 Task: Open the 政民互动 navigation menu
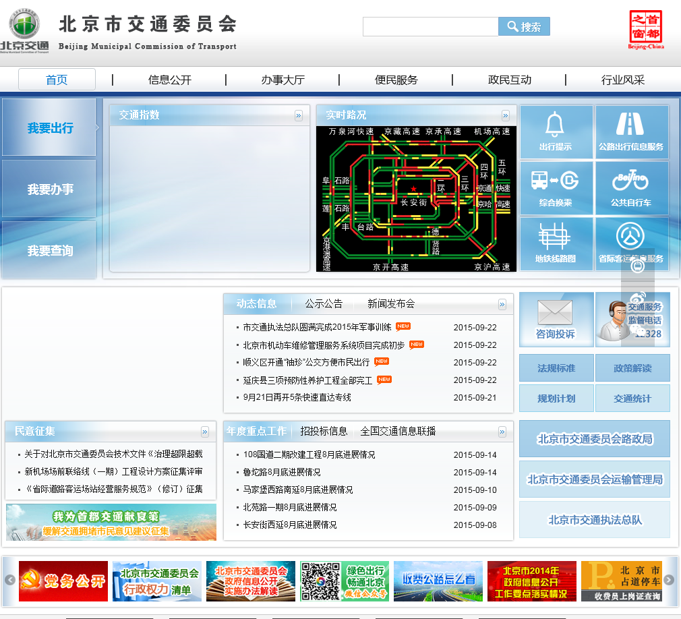[x=510, y=80]
